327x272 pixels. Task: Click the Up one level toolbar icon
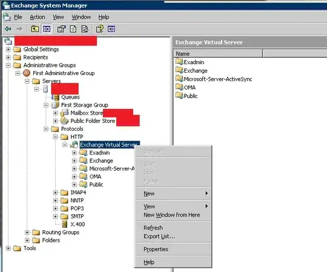(x=35, y=29)
